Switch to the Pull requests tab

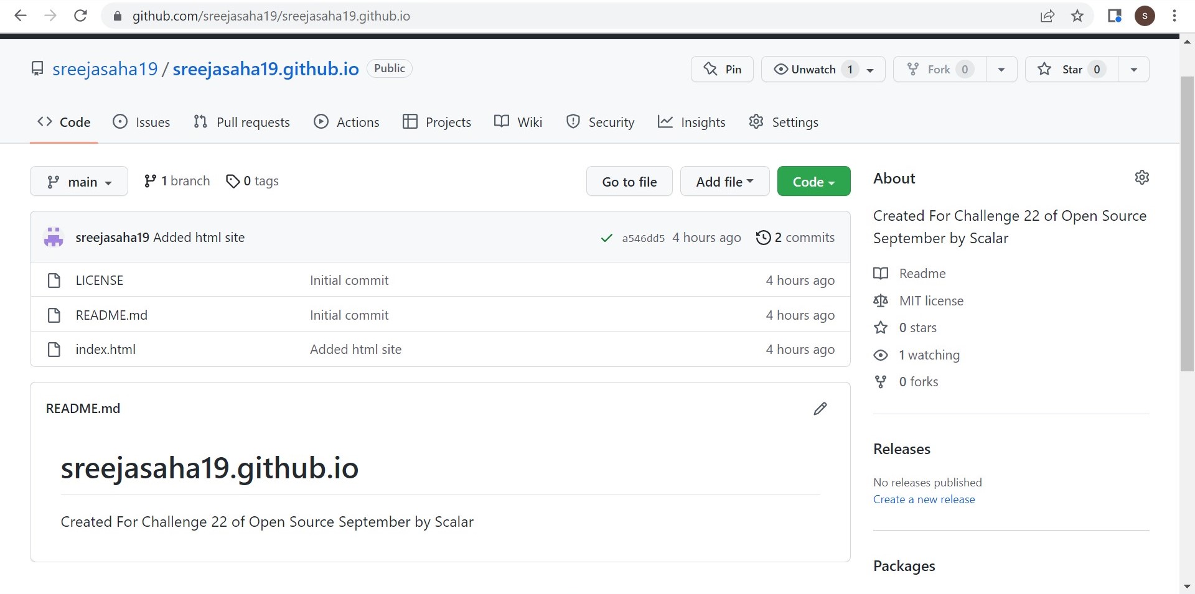[241, 123]
